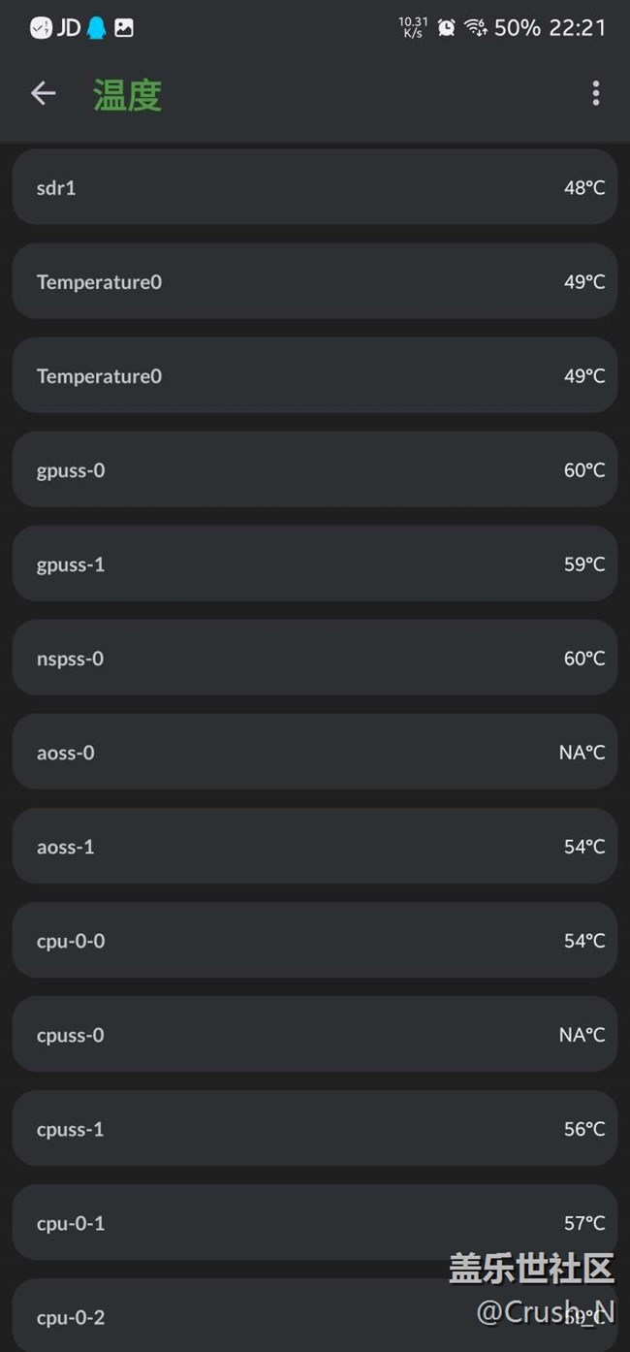Screen dimensions: 630x1352
Task: Choose the aoss-0 row showing NA
Action: point(314,752)
